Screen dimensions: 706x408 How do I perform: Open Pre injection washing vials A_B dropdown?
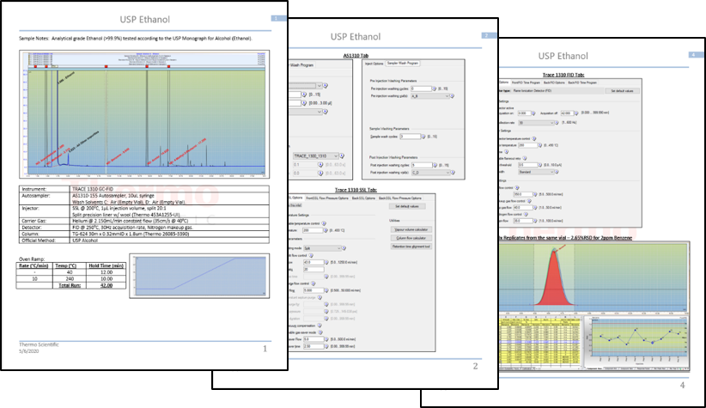point(429,96)
